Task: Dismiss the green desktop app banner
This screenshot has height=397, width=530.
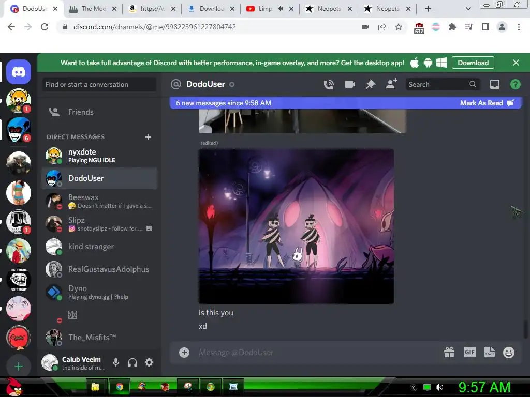Action: point(516,63)
